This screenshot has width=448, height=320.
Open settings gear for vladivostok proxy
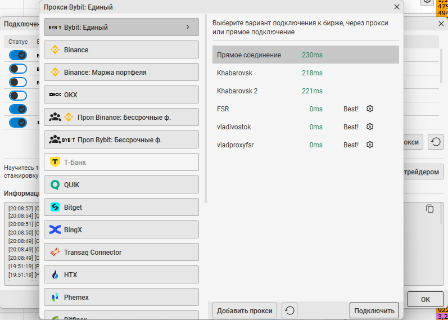point(370,127)
